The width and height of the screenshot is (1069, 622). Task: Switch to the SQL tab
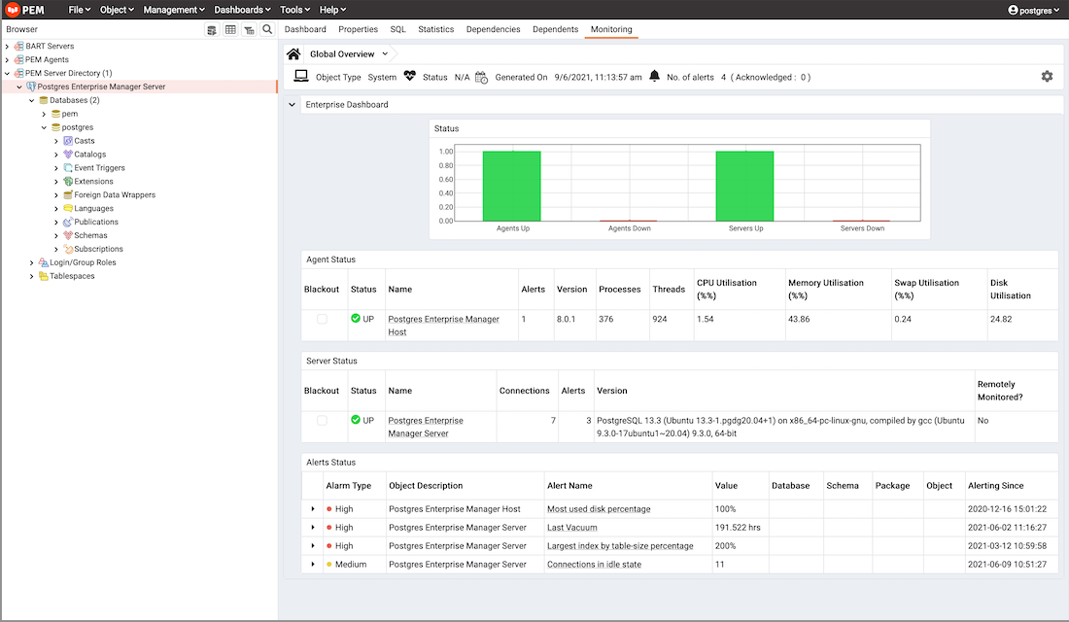click(397, 29)
